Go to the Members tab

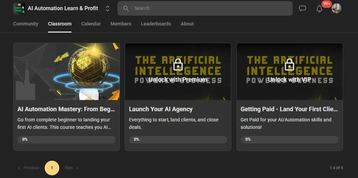coord(121,24)
